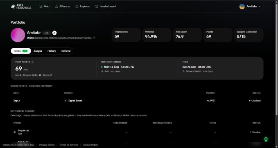278x148 pixels.
Task: Click the X icon beside Signal Boost
Action: point(65,101)
